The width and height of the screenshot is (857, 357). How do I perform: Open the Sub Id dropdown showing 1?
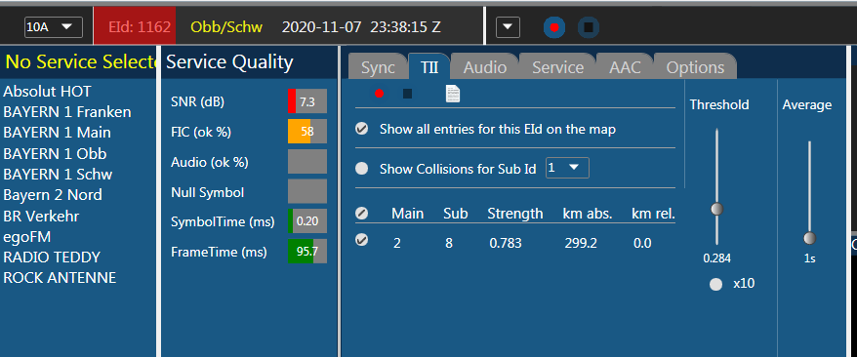pyautogui.click(x=567, y=168)
